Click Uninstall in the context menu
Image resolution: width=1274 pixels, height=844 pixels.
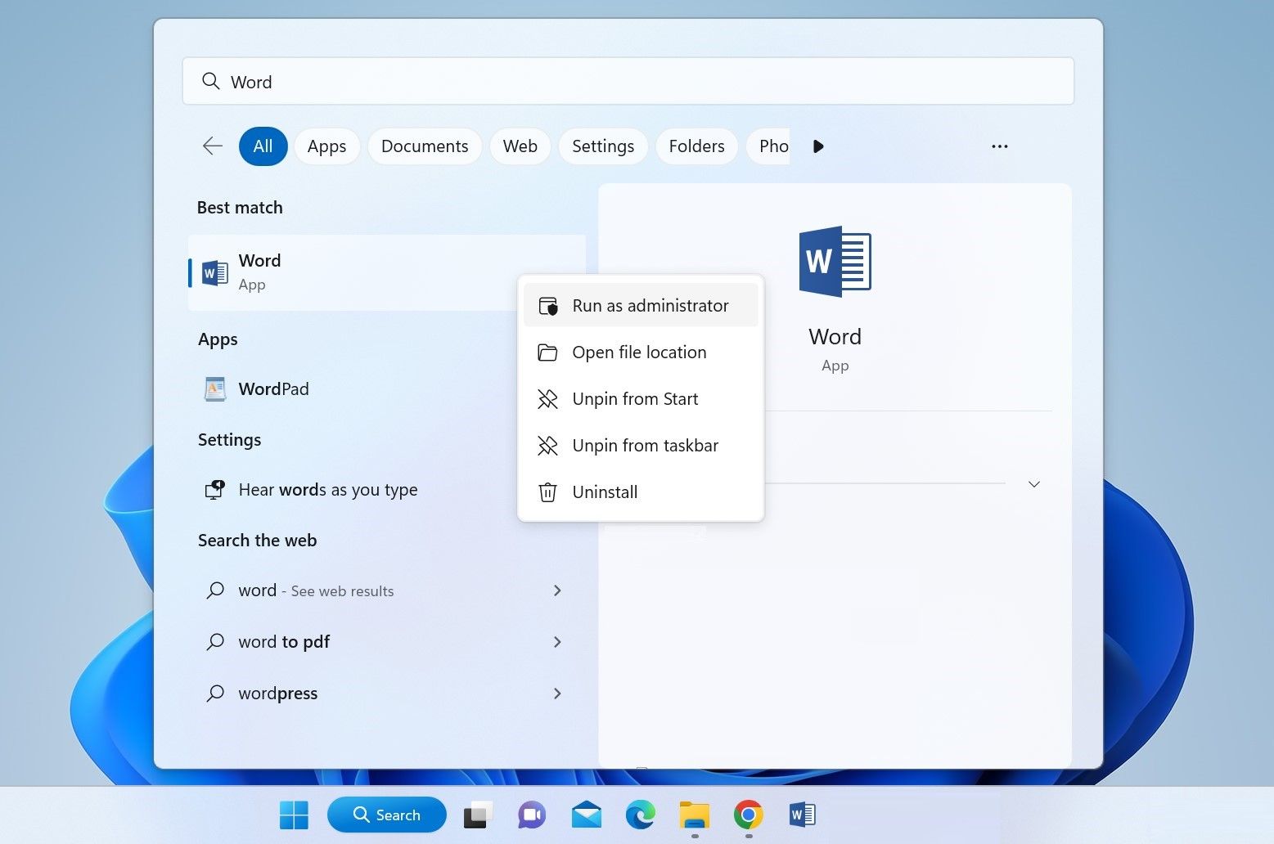pos(605,492)
